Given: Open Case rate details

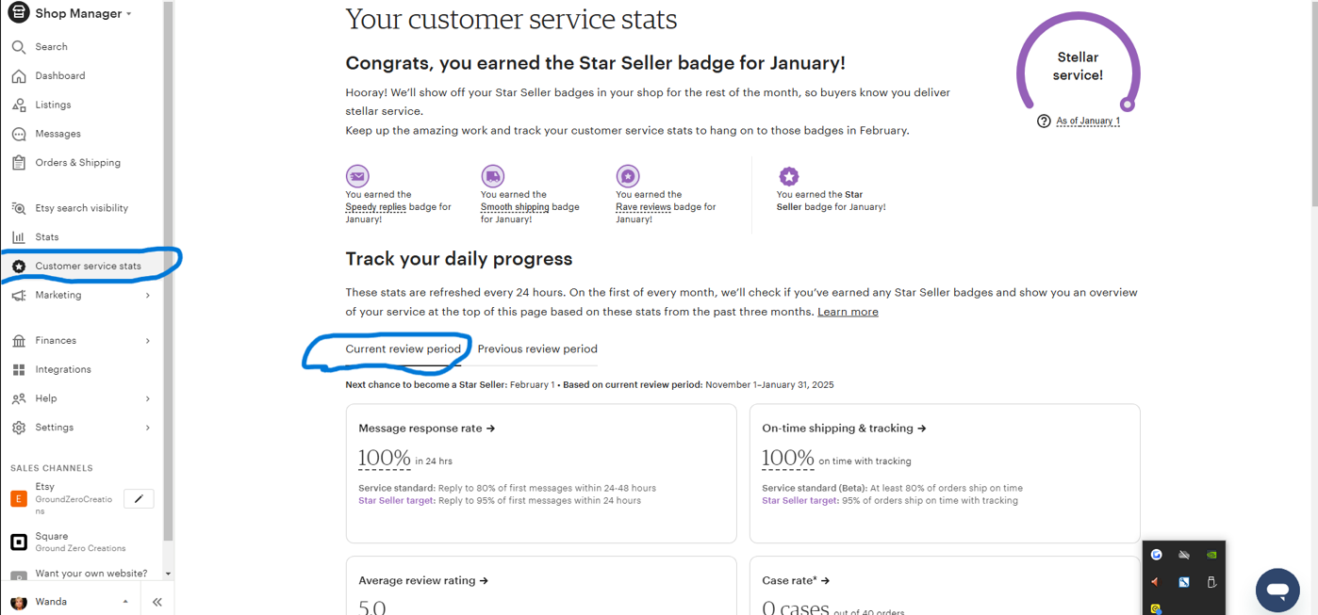Looking at the screenshot, I should (796, 581).
